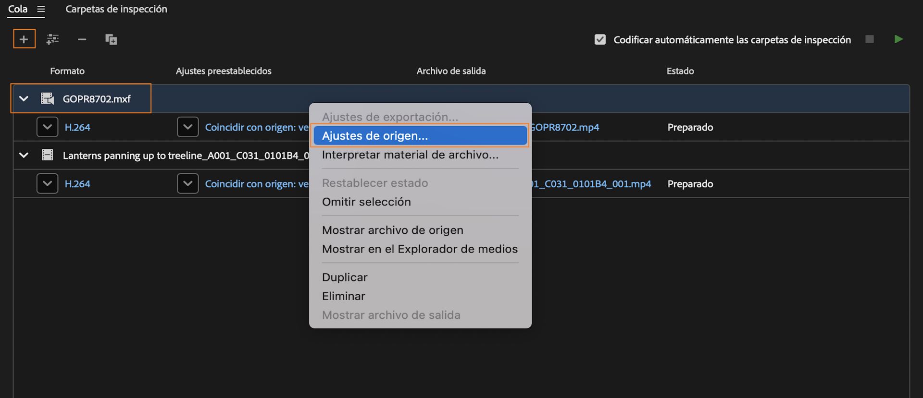This screenshot has width=923, height=398.
Task: Open preset dropdown for GOPR8702 output
Action: tap(187, 127)
